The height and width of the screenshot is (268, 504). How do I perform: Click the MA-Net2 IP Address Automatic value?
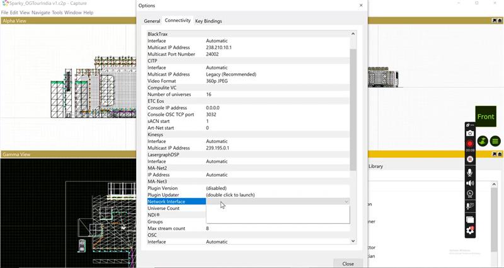tap(217, 175)
